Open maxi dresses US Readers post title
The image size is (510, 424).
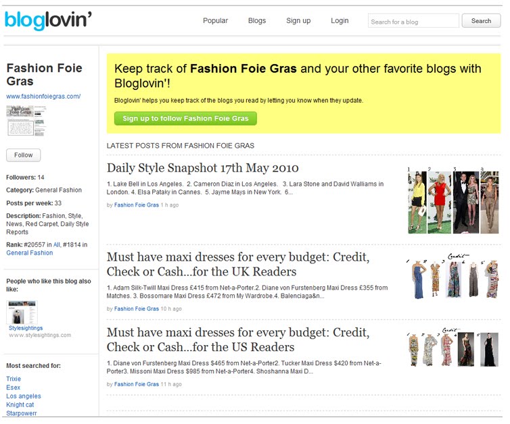[238, 340]
